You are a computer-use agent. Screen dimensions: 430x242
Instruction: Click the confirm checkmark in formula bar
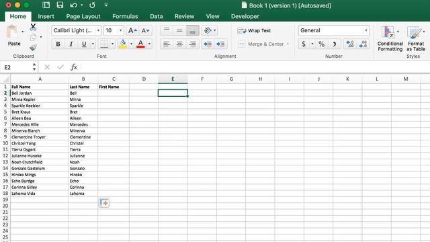(60, 67)
